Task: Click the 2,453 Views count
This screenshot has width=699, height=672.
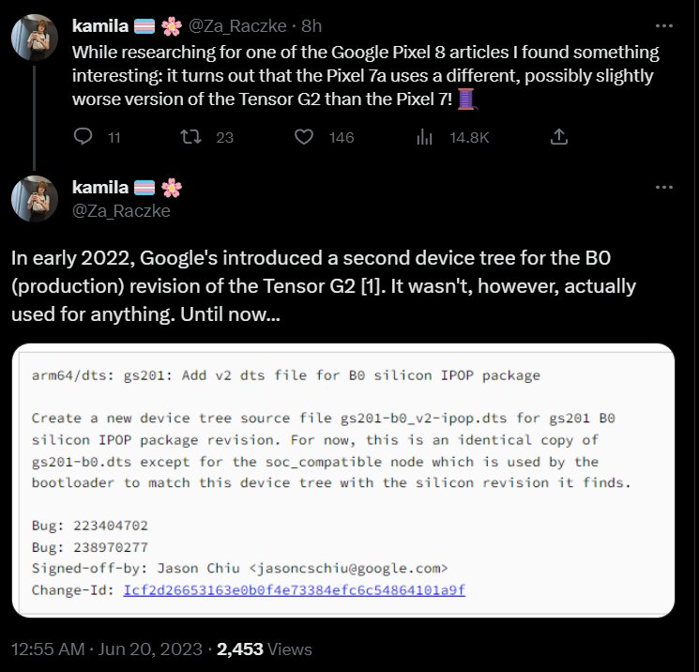Action: (265, 649)
